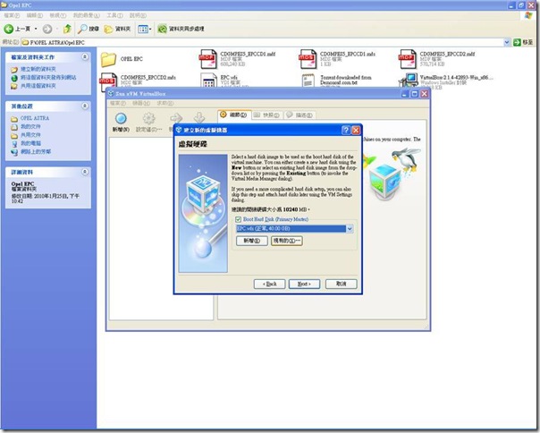Select the CDGMPES5_EPCCD2.mdf file icon
This screenshot has height=433, width=540.
407,59
